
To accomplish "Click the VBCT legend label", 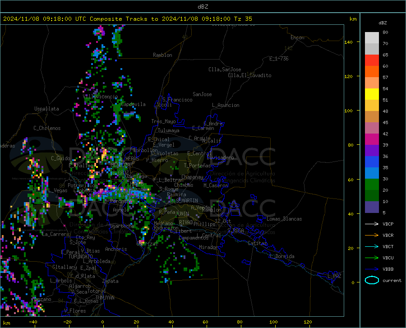I will click(388, 246).
